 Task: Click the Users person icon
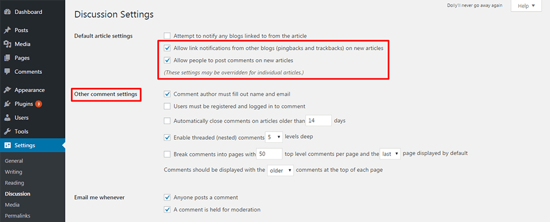coord(7,117)
